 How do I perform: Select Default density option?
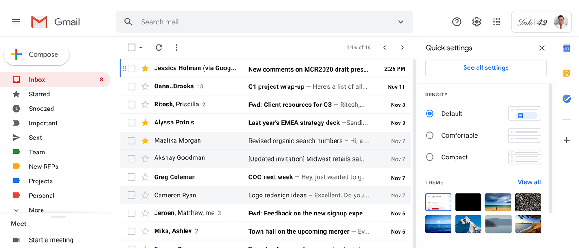pyautogui.click(x=430, y=114)
